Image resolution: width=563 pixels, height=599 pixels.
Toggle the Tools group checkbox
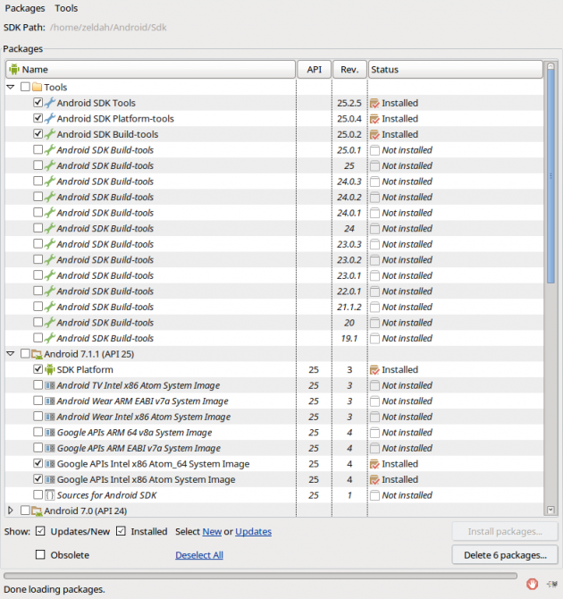tap(25, 87)
